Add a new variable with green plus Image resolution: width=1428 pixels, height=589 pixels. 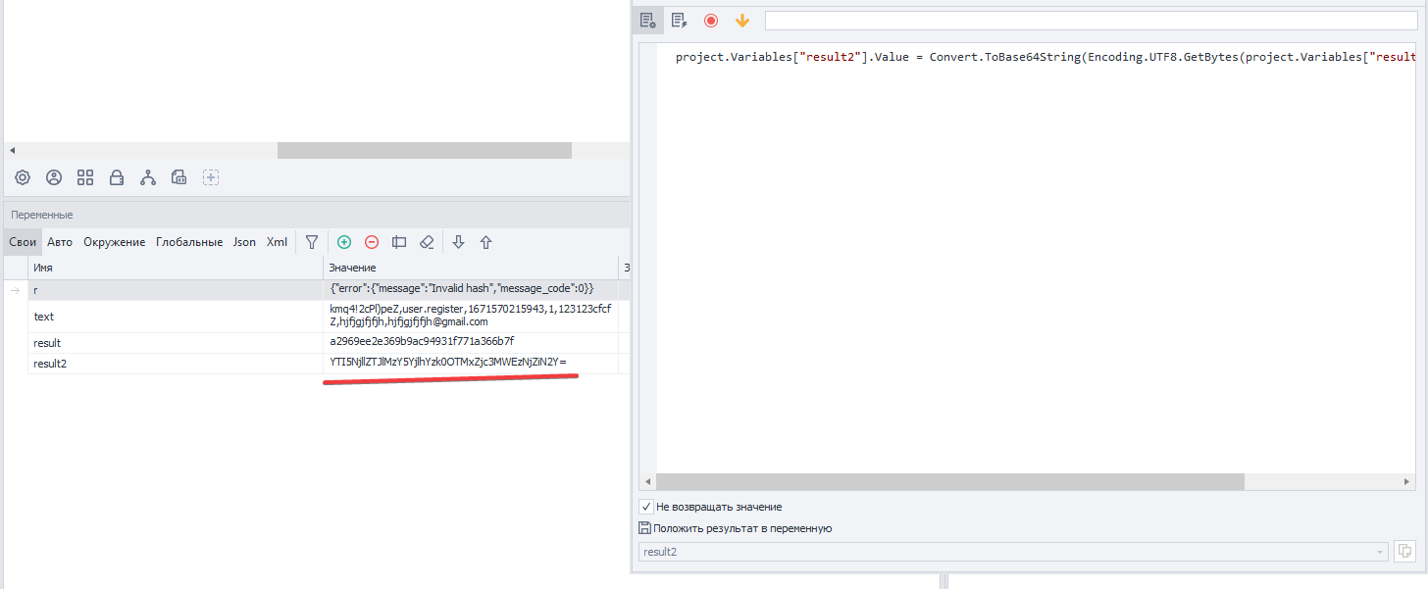pyautogui.click(x=344, y=242)
